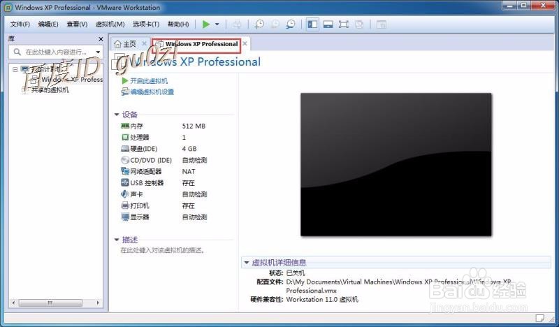Click the 网络适配器 network adapter icon

[125, 171]
